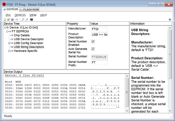Open the dropdown arrow beside the copy icon

[x=19, y=20]
